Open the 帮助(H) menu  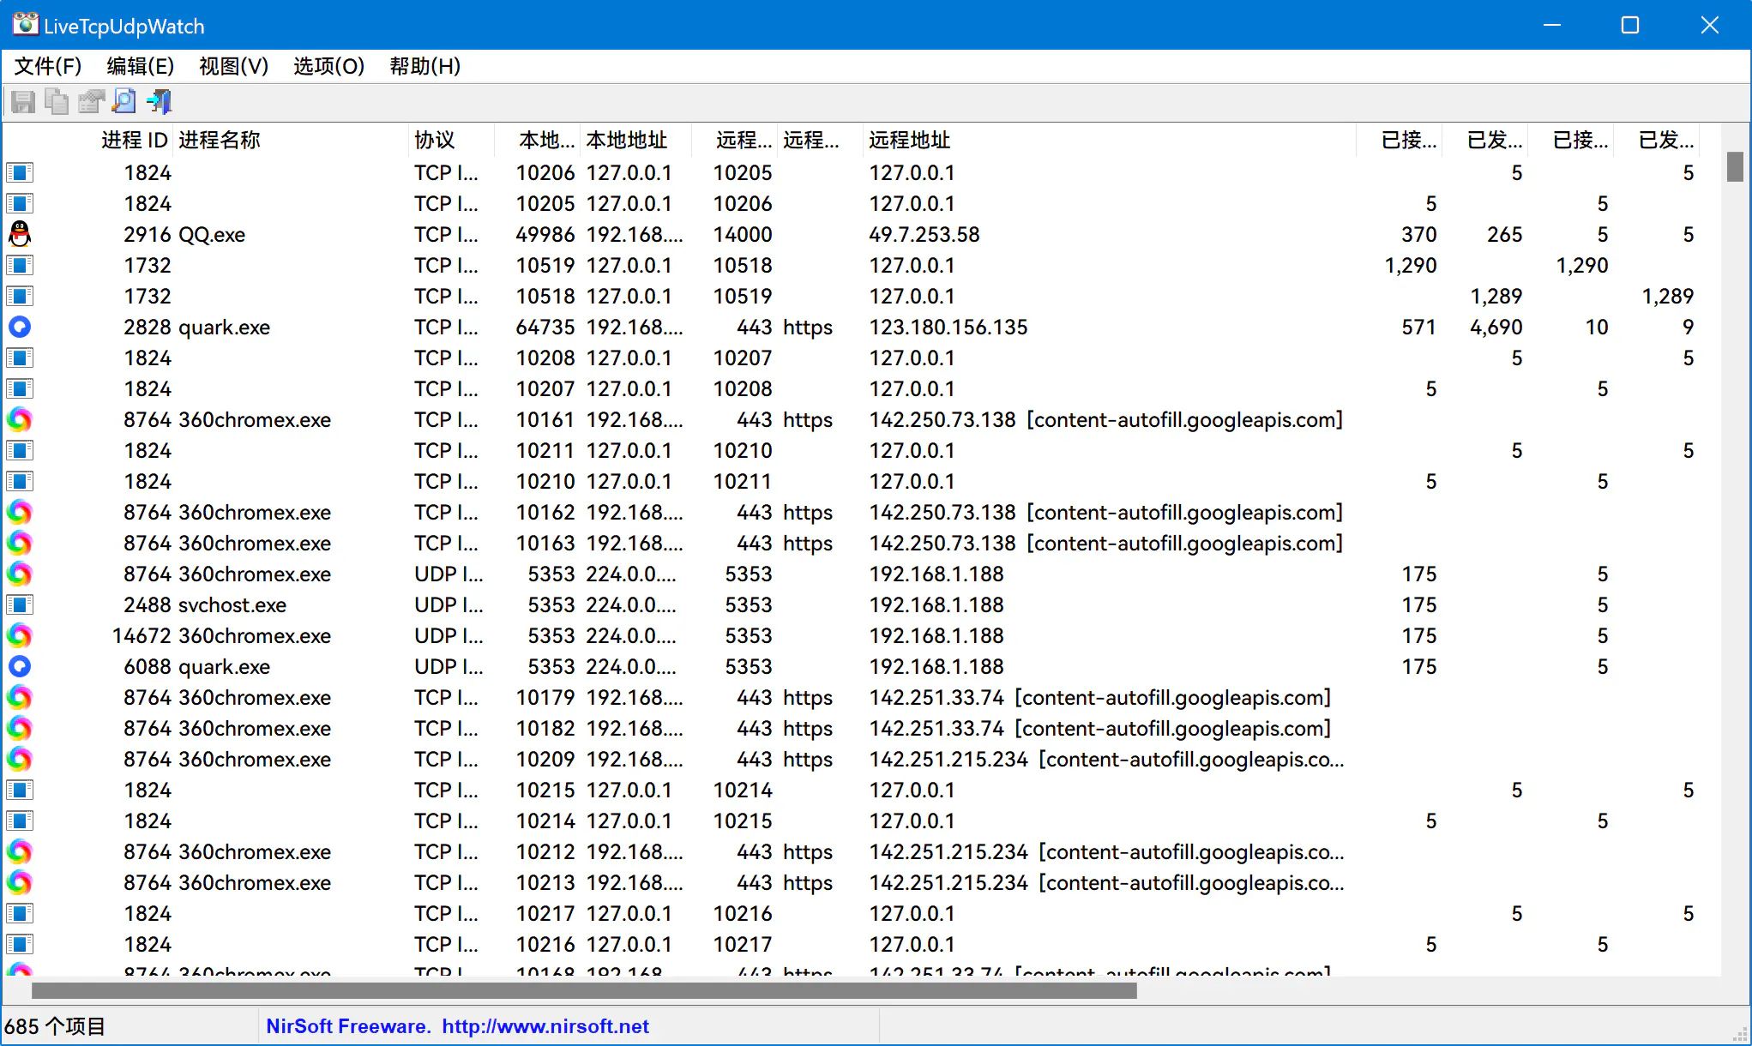tap(424, 66)
